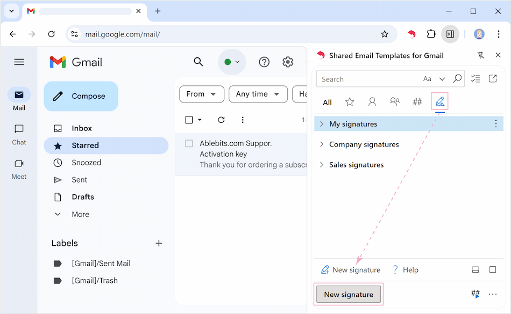
Task: Open My signatures three-dot menu
Action: [x=496, y=124]
